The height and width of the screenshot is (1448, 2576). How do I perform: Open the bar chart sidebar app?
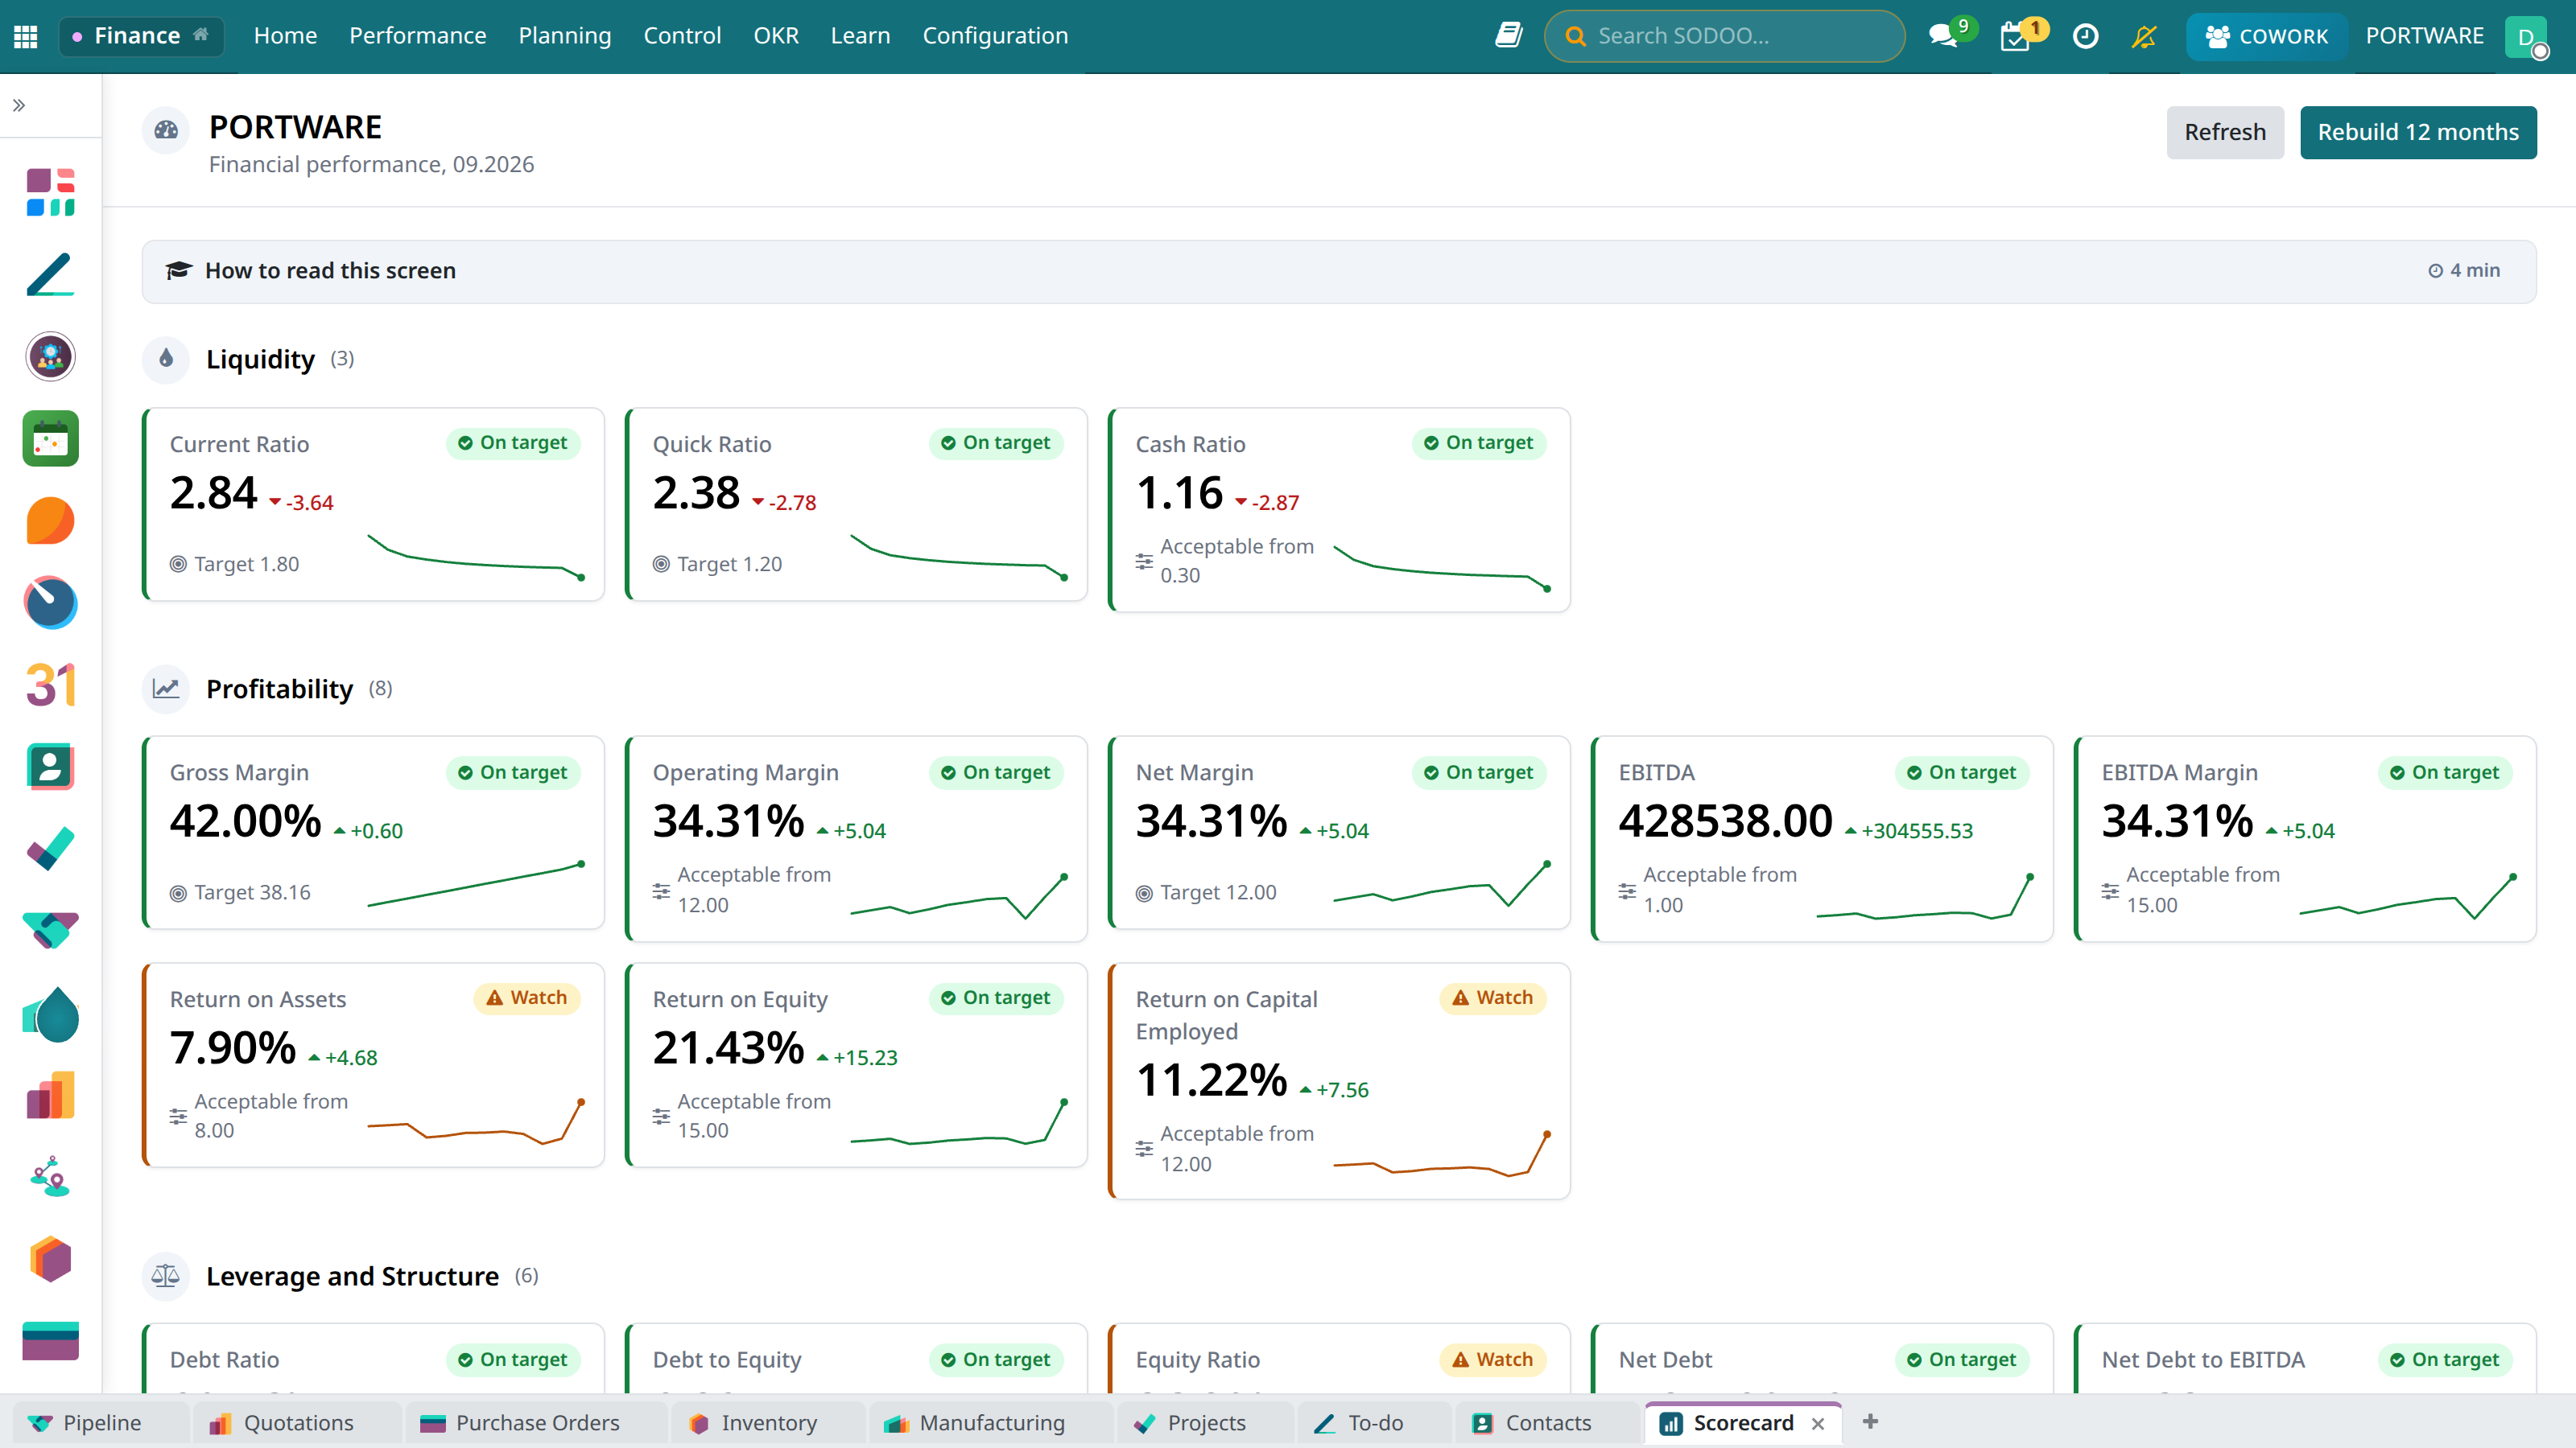coord(50,1096)
